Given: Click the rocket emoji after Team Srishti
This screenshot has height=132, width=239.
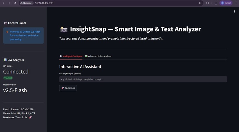Looking at the screenshot, I should point(30,117).
